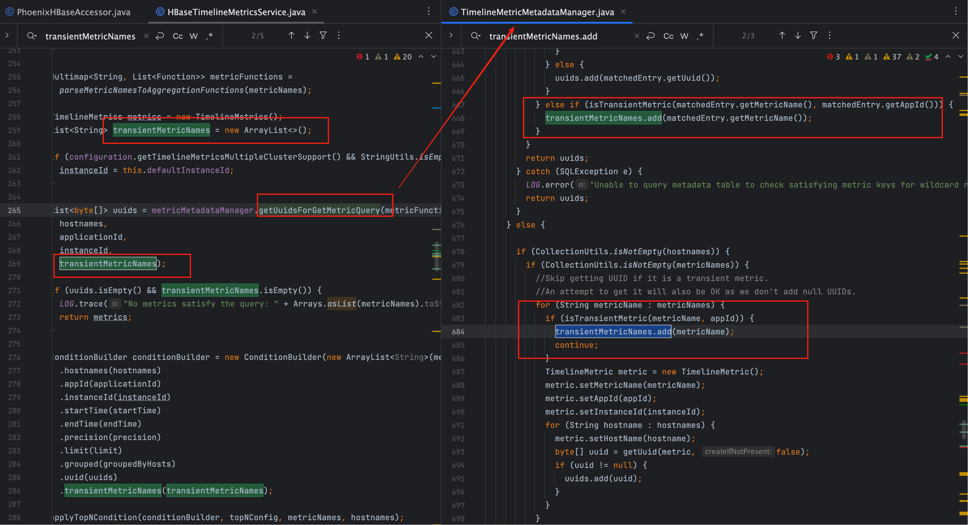The image size is (968, 525).
Task: Open left editor tab options menu
Action: coord(428,11)
